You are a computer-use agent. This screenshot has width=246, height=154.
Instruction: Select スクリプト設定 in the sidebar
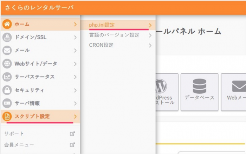[x=40, y=116]
